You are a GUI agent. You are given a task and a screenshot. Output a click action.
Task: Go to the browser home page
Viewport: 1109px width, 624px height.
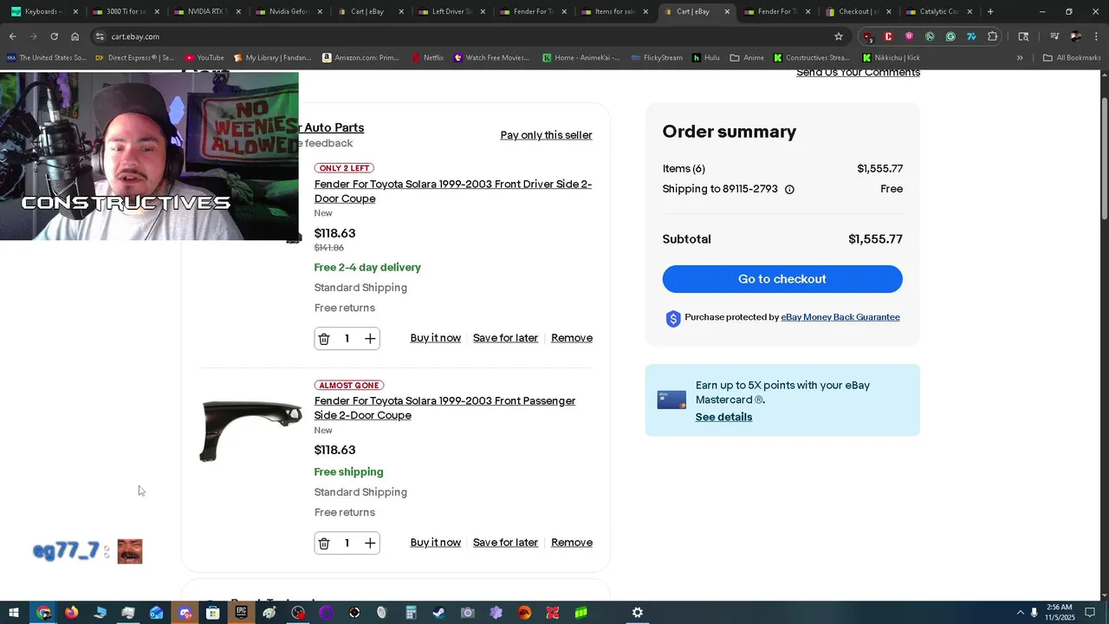pos(75,36)
